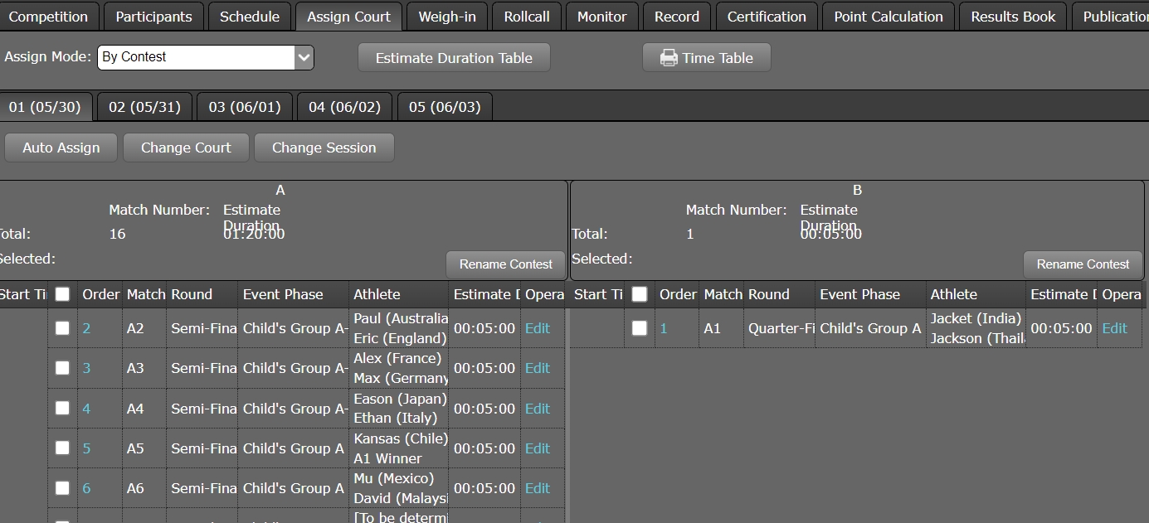Go to the 05 (06/03) day tab
This screenshot has width=1149, height=523.
[x=445, y=107]
